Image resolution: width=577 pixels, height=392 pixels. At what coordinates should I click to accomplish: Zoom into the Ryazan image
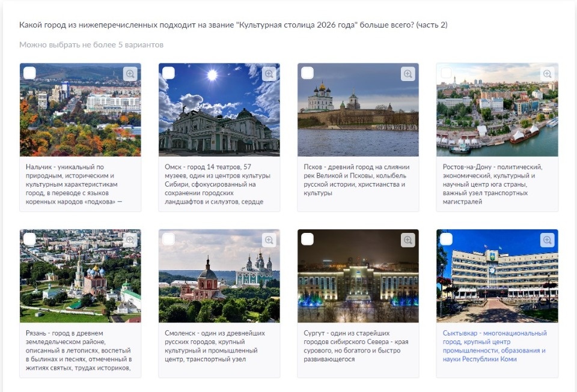click(130, 240)
